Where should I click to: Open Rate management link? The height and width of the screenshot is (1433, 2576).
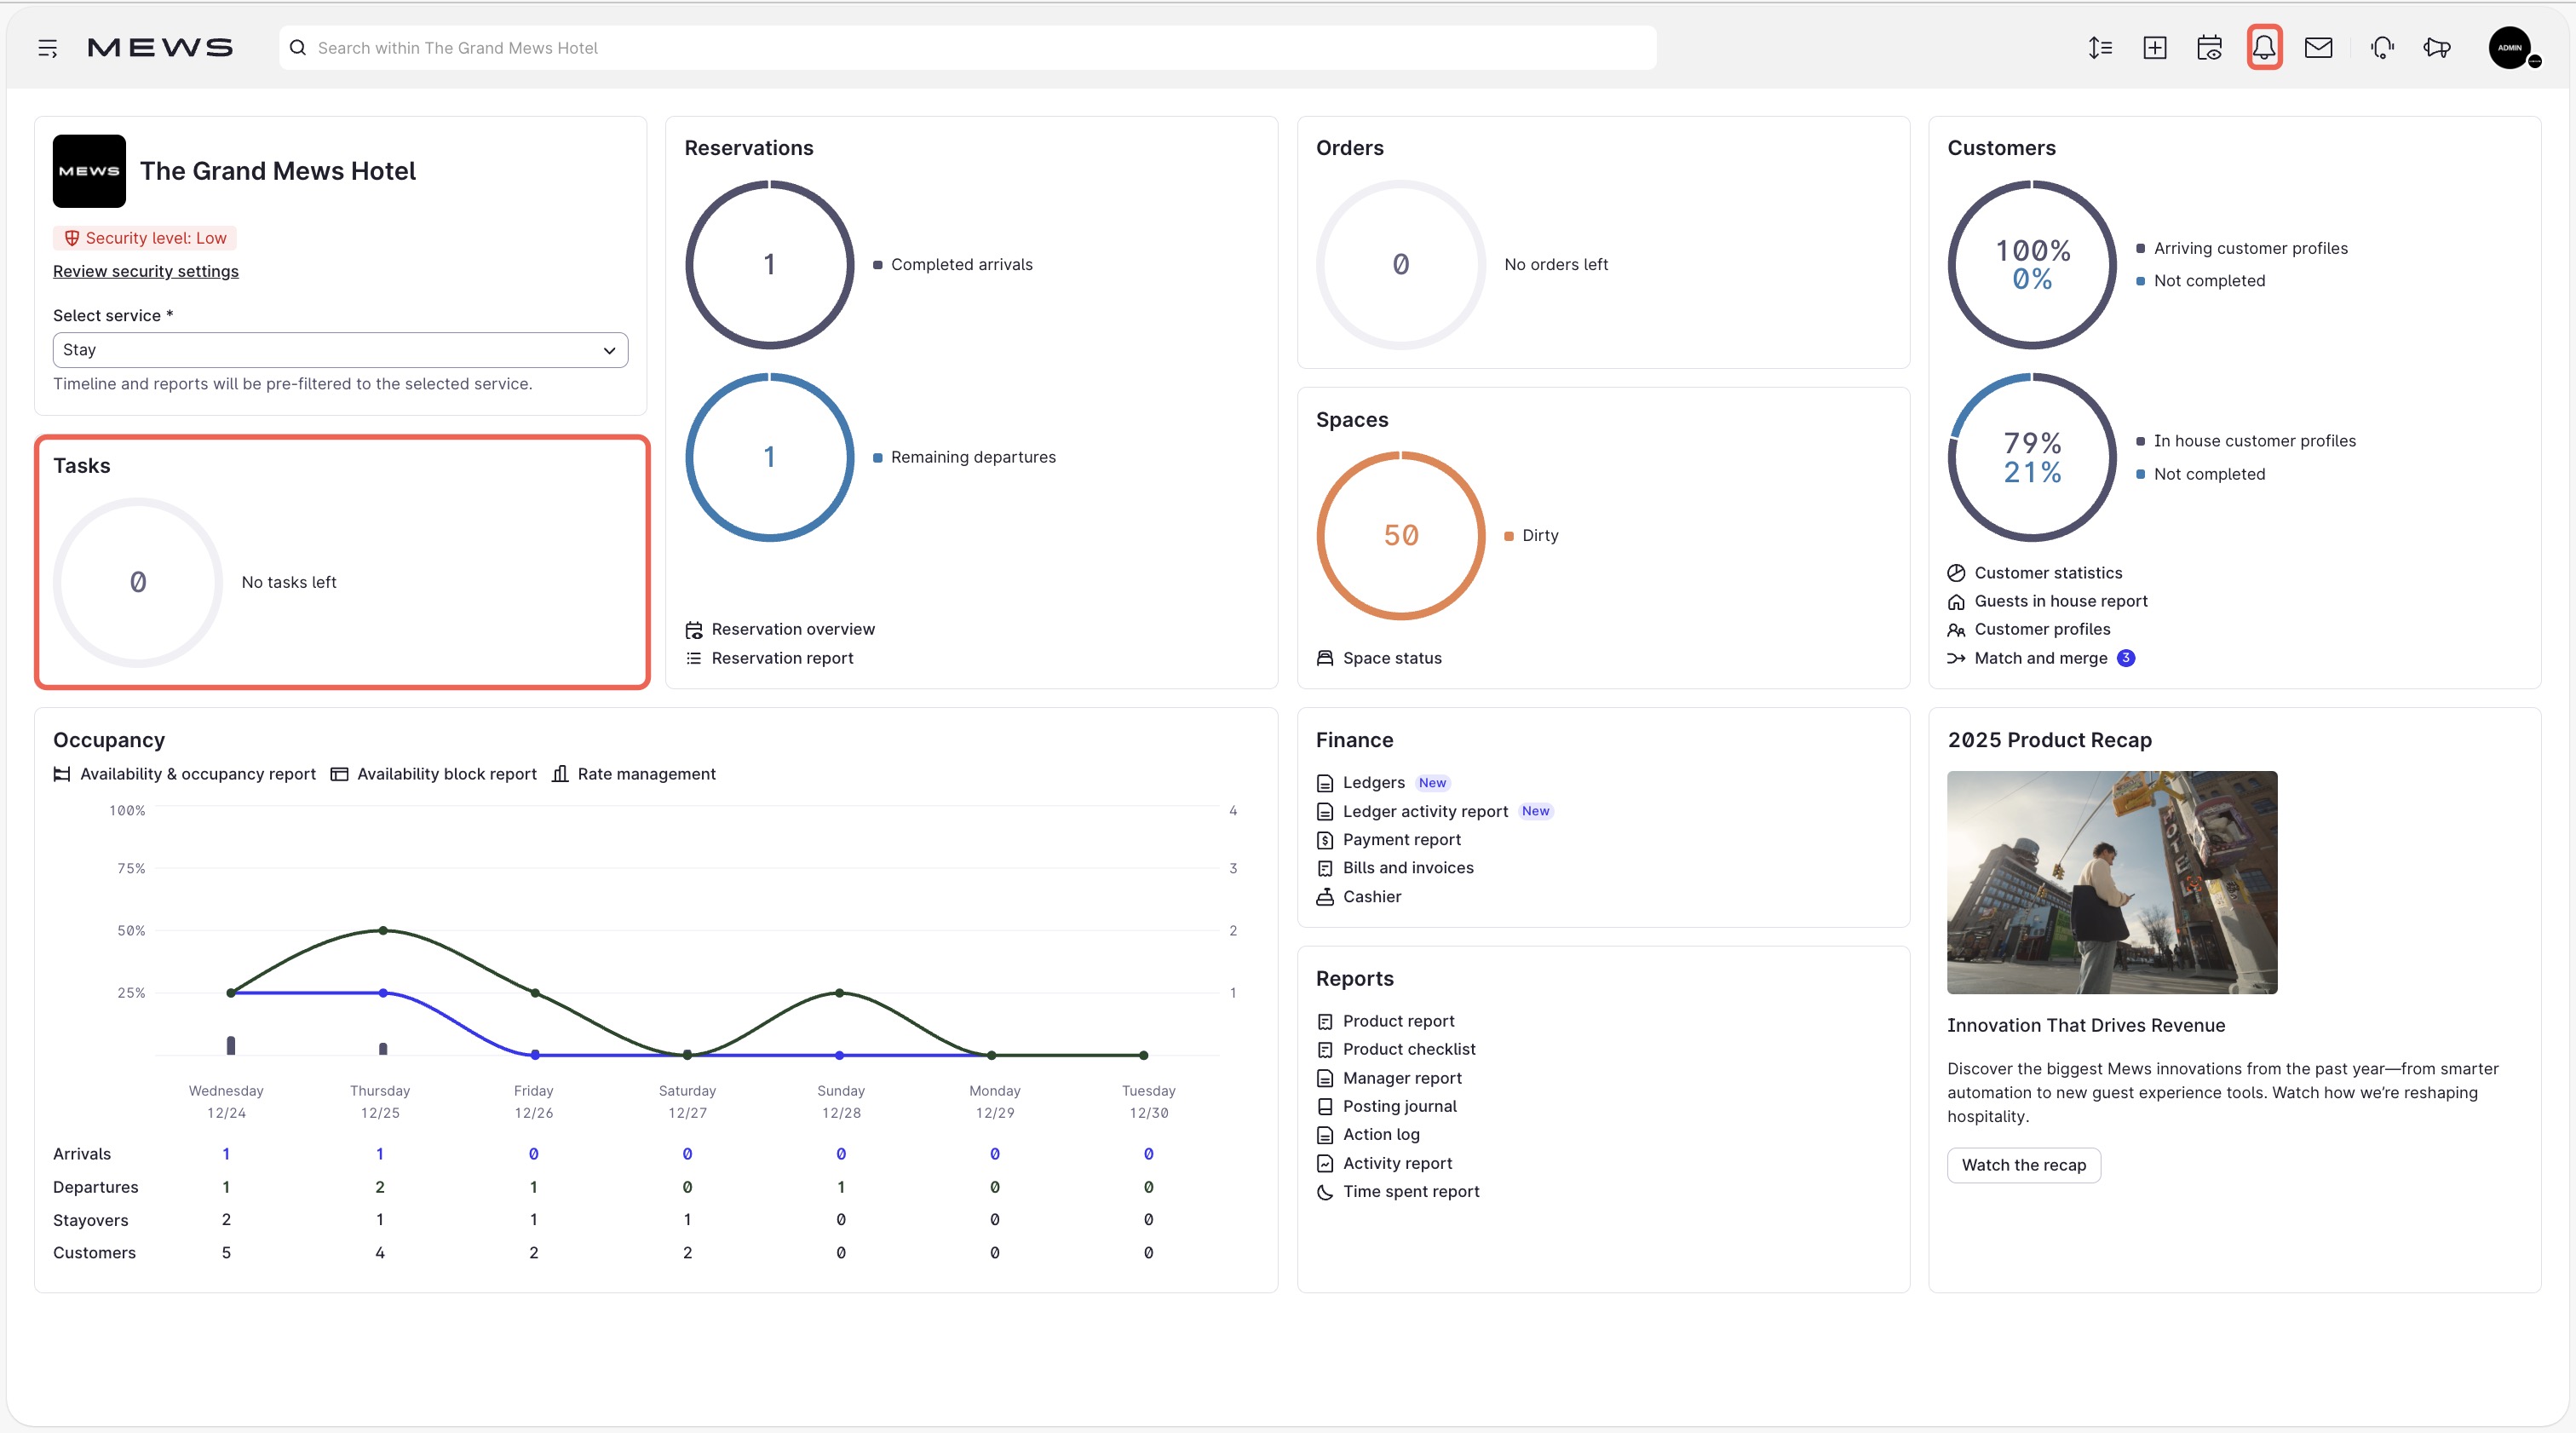646,774
